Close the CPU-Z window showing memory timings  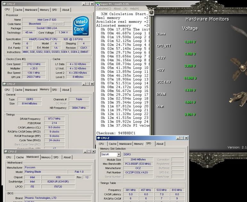pos(92,84)
